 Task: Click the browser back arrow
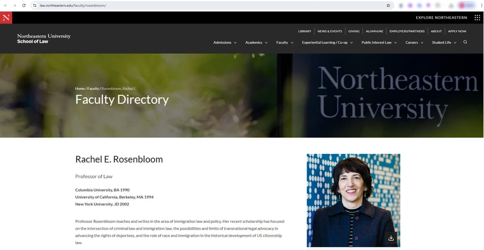(x=5, y=5)
